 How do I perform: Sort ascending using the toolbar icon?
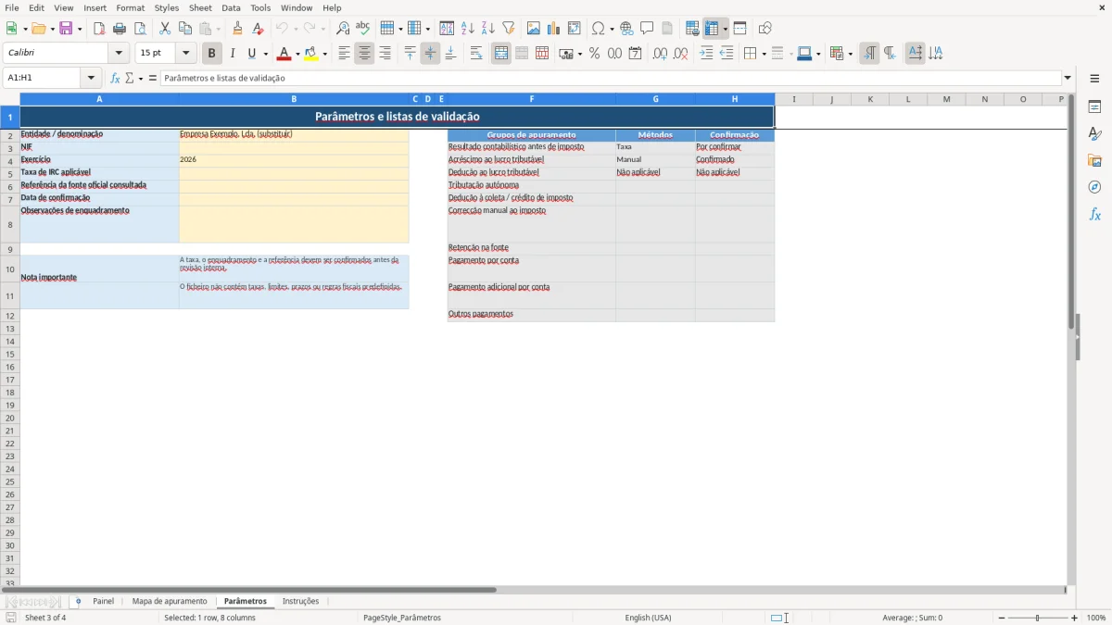(x=468, y=29)
